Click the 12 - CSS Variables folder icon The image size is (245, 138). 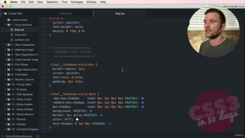coord(9,95)
